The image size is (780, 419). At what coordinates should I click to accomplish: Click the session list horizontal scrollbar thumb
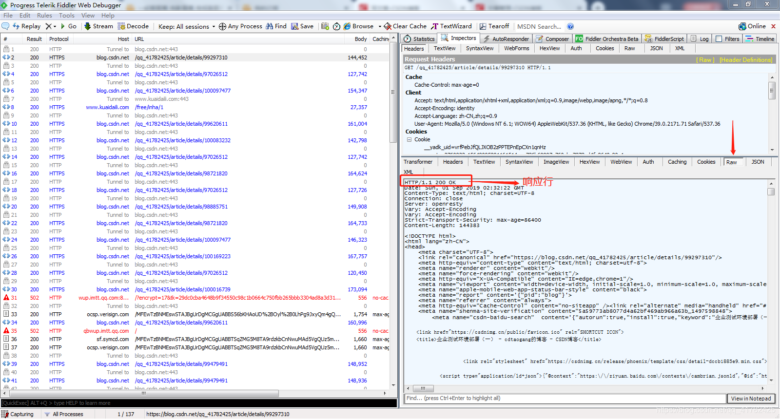pos(143,393)
